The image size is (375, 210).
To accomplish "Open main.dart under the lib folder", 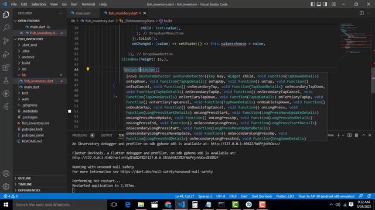I will [x=31, y=87].
